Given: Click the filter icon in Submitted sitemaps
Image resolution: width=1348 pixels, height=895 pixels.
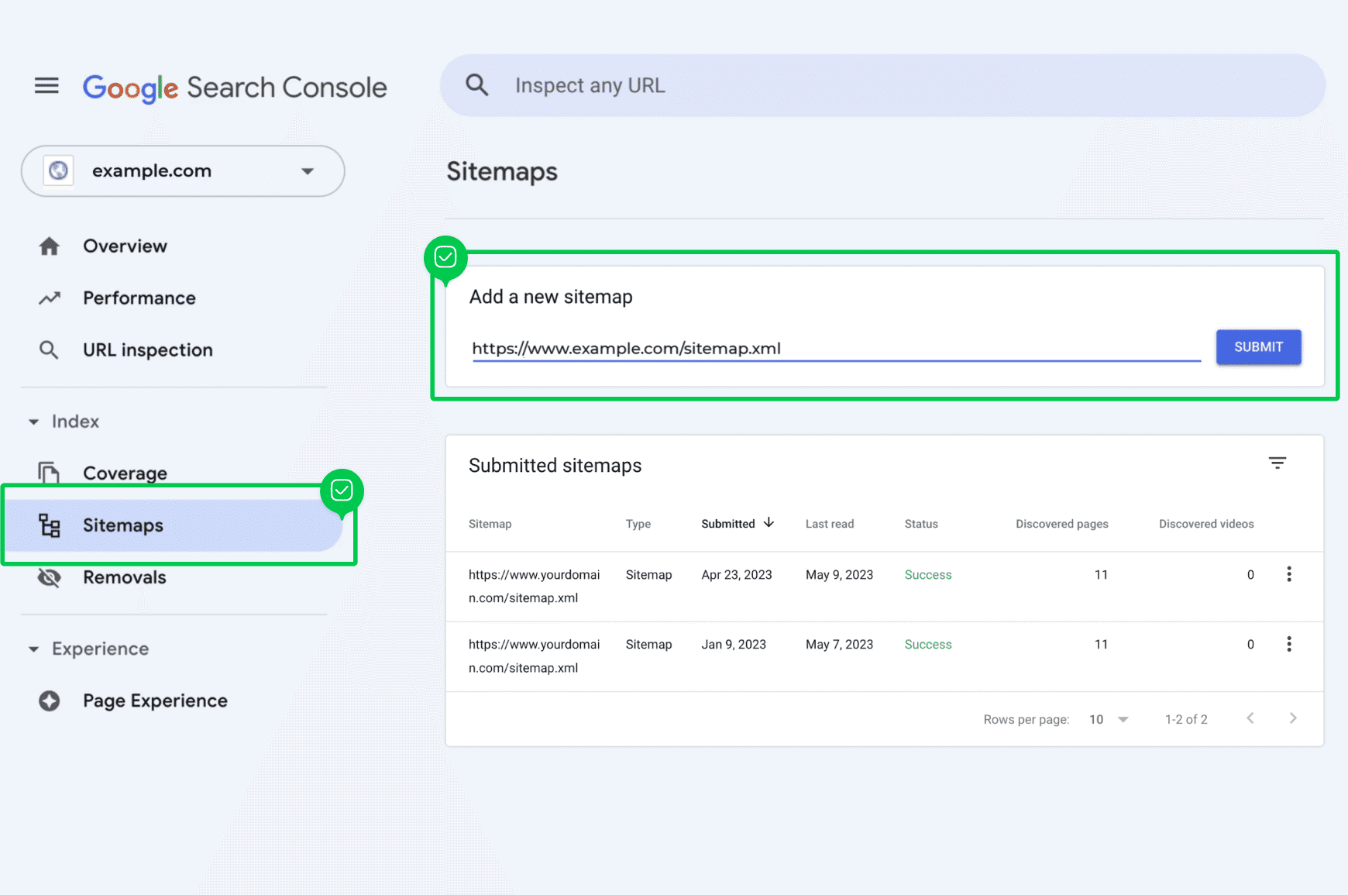Looking at the screenshot, I should 1277,463.
